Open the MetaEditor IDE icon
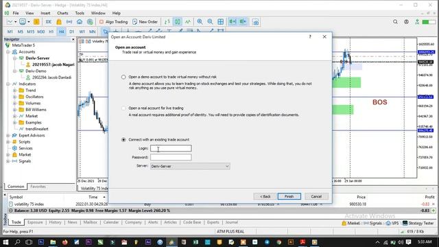The height and width of the screenshot is (247, 439). coord(49,21)
